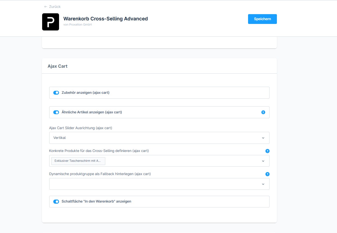Click the Warenkorb Cross-Selling Advanced title

point(106,19)
